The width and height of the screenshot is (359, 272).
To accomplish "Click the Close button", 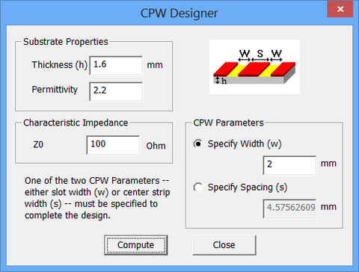I will point(224,245).
